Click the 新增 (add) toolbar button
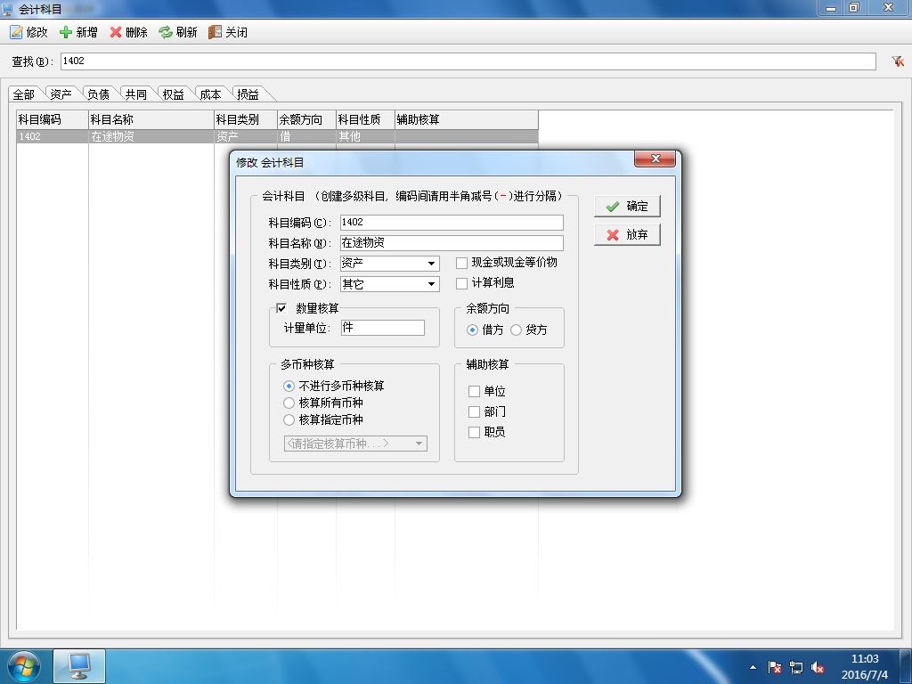This screenshot has height=684, width=912. click(x=78, y=32)
